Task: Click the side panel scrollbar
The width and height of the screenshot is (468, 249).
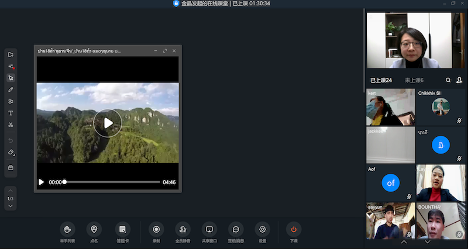Action: pyautogui.click(x=364, y=51)
